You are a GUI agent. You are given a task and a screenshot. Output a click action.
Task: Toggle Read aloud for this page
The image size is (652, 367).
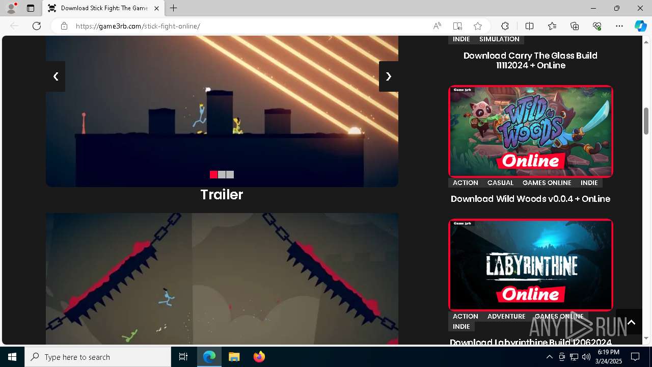tap(437, 26)
